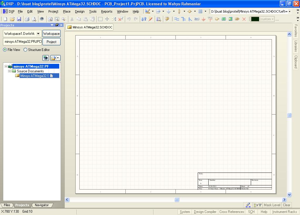The image size is (300, 215).
Task: Switch to the Navigator tab
Action: pyautogui.click(x=42, y=205)
